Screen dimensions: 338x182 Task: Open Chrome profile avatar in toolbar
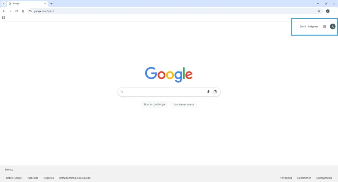coord(328,11)
